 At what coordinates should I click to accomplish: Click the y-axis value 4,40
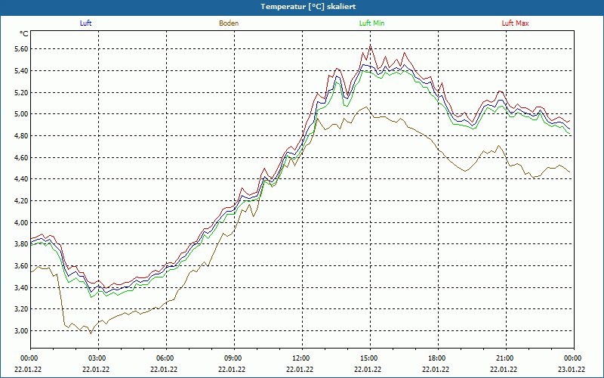pyautogui.click(x=20, y=179)
